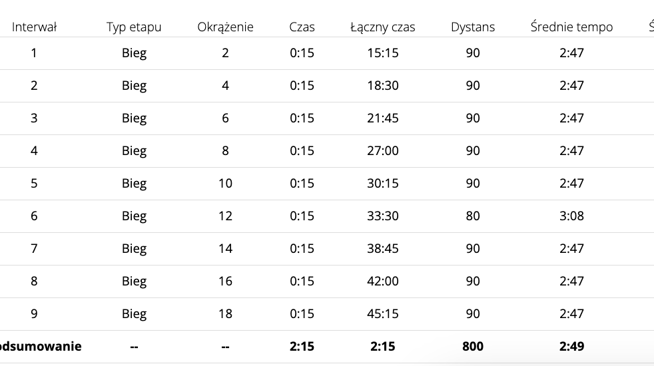Select the 3:08 average pace cell

tap(571, 216)
